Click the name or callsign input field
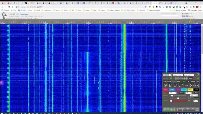203x114 pixels. [x=170, y=16]
